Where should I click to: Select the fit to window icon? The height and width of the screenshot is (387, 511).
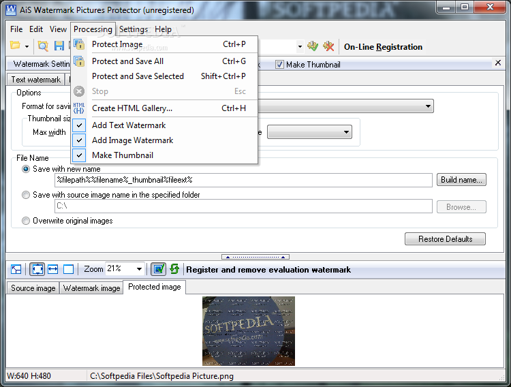point(37,269)
